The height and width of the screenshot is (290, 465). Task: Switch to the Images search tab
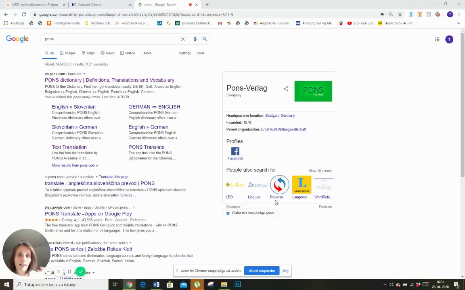68,53
